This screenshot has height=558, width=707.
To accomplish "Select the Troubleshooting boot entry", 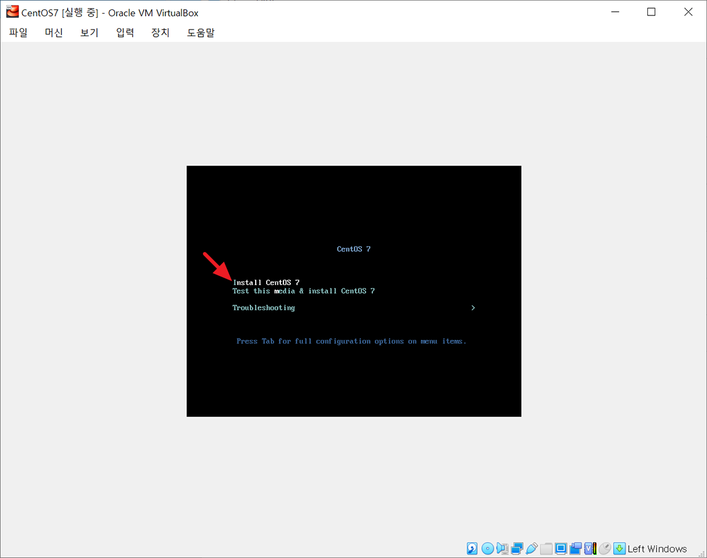I will [264, 308].
